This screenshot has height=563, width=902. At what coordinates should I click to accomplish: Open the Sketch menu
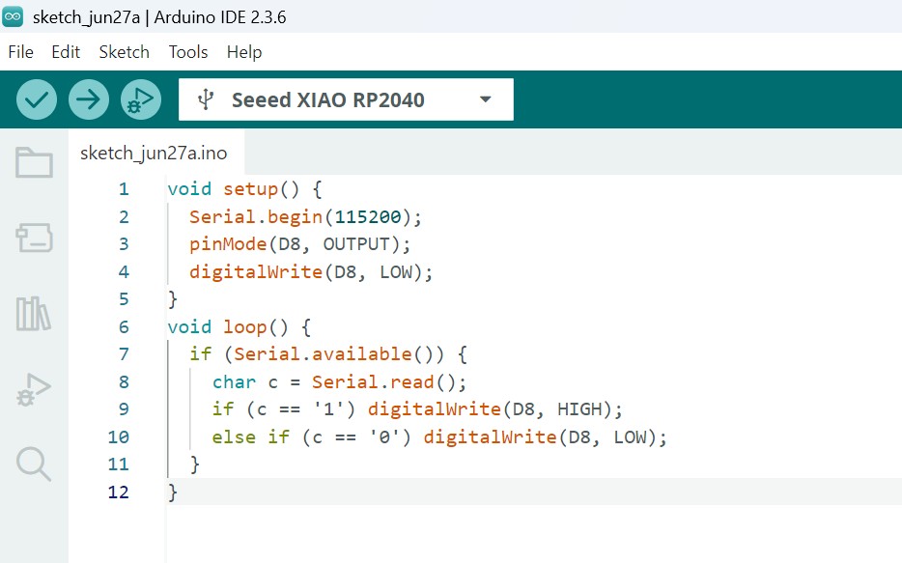pos(124,52)
